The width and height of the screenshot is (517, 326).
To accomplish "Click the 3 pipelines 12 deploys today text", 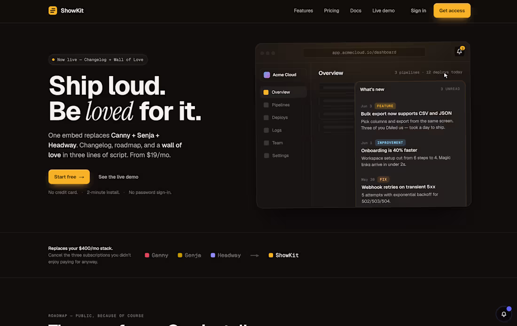I will [x=428, y=72].
